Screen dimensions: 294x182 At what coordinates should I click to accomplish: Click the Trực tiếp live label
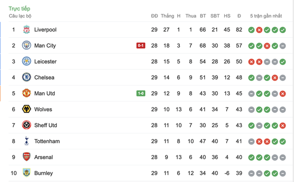[19, 9]
